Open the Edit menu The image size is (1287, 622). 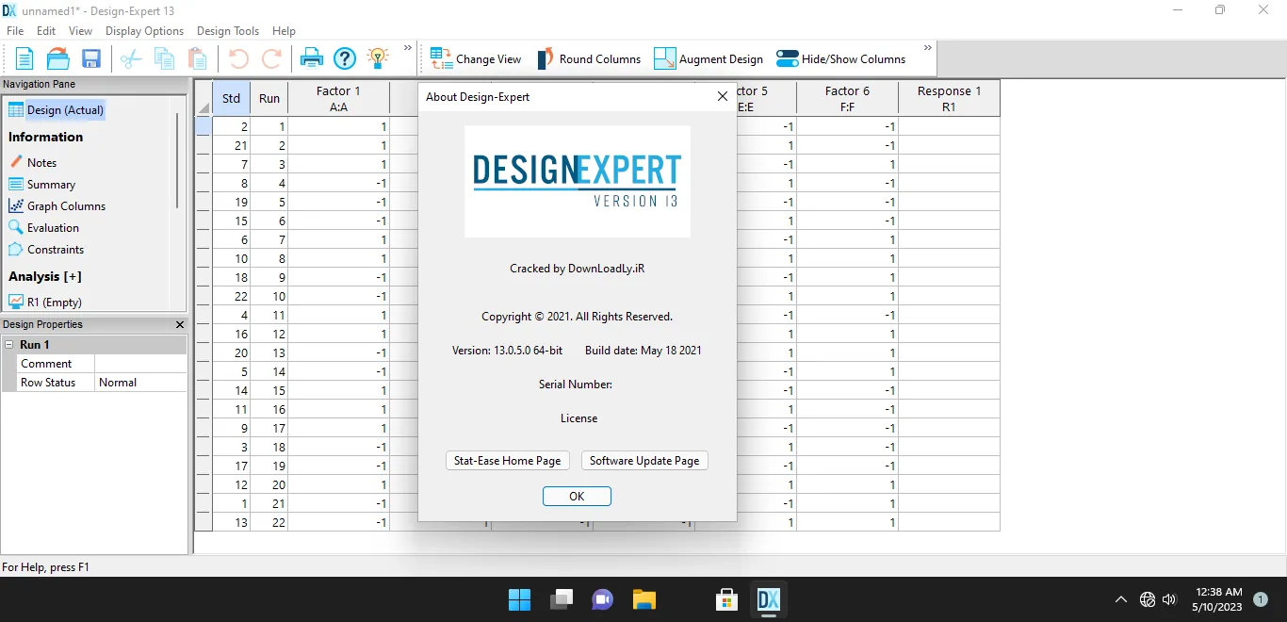point(46,31)
